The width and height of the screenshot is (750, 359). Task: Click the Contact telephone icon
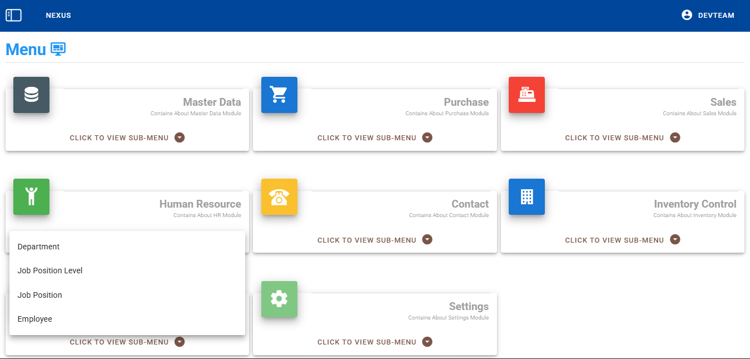click(x=279, y=196)
